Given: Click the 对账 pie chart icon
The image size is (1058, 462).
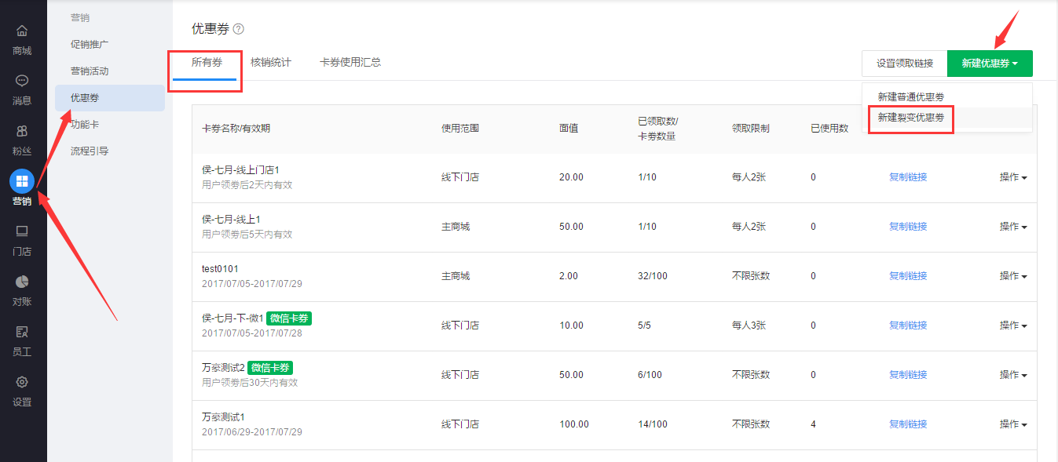Looking at the screenshot, I should [x=22, y=282].
